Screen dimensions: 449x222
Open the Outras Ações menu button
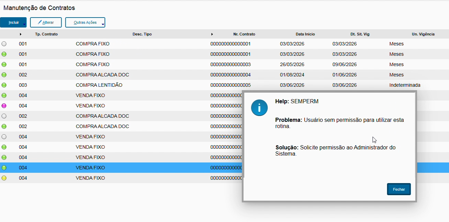(x=85, y=22)
